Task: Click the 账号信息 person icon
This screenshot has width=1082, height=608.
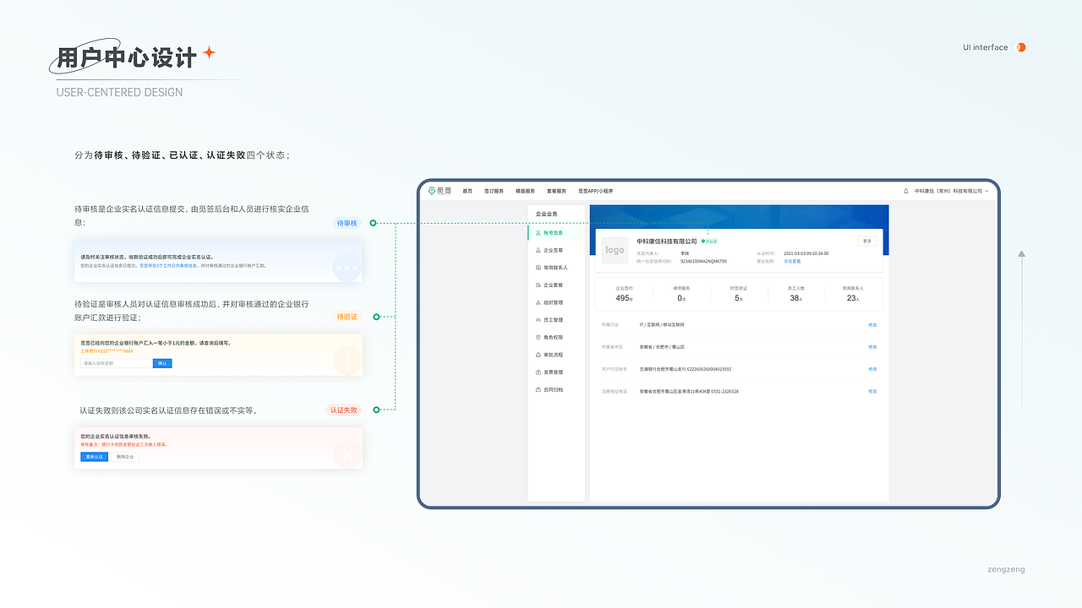Action: [x=538, y=232]
